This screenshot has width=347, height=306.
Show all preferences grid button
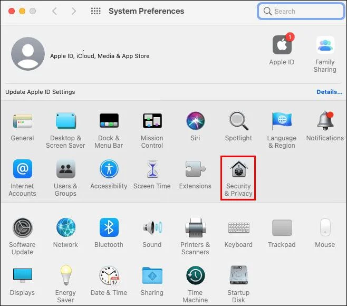pos(95,11)
